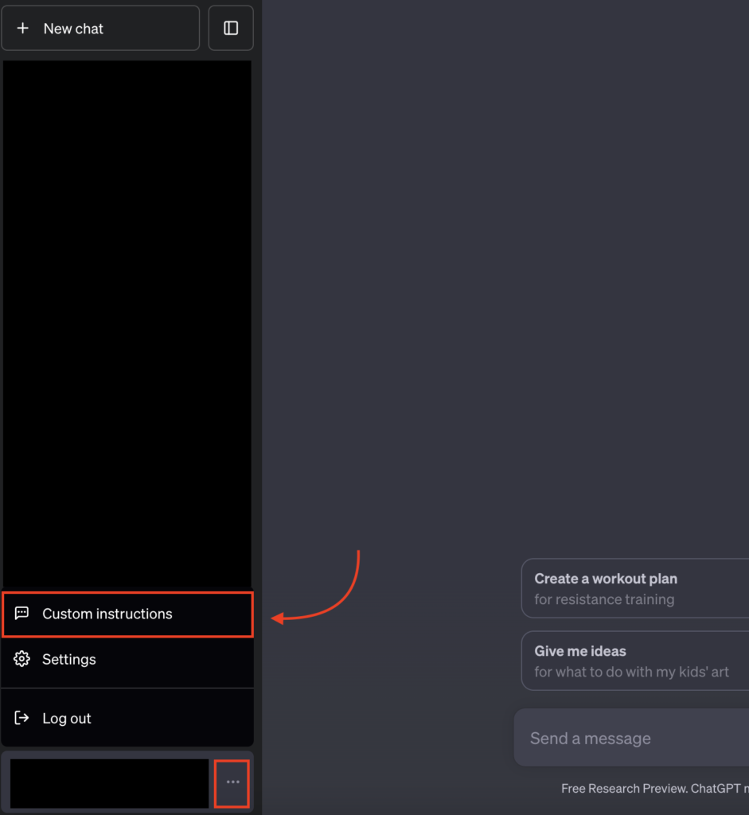Collapse the sidebar using the panel icon

(231, 29)
